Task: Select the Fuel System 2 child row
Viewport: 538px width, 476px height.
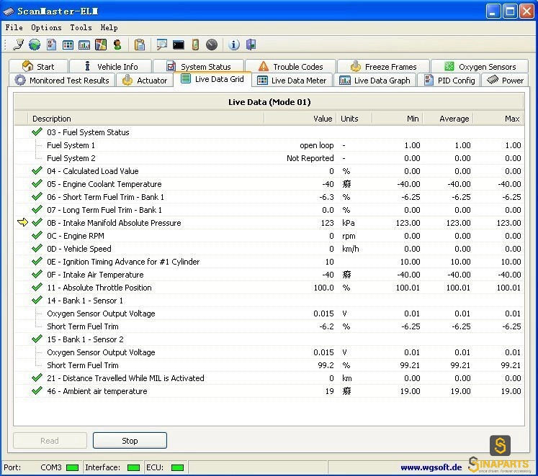Action: pyautogui.click(x=269, y=158)
